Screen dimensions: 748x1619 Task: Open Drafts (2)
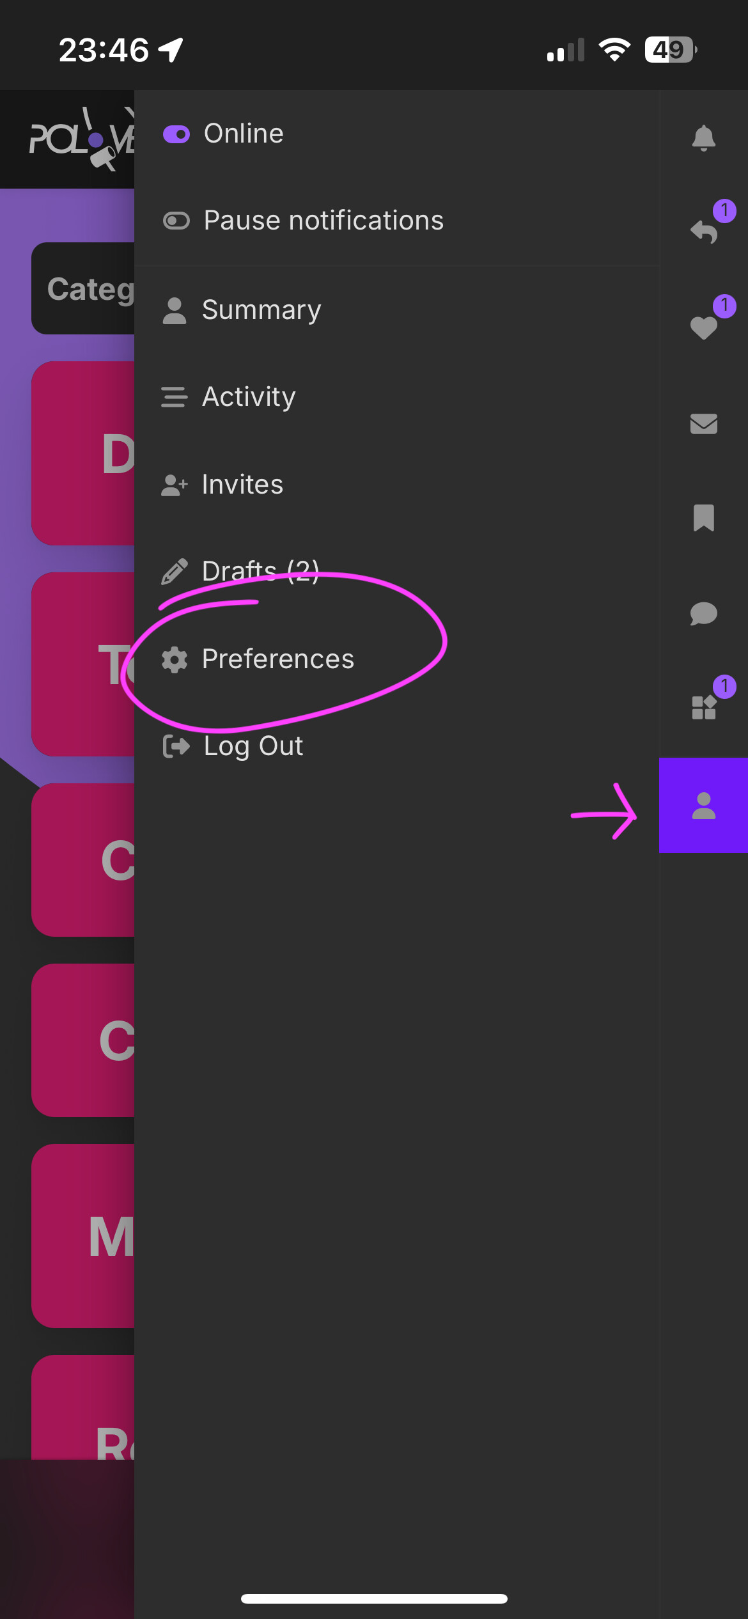(396, 572)
